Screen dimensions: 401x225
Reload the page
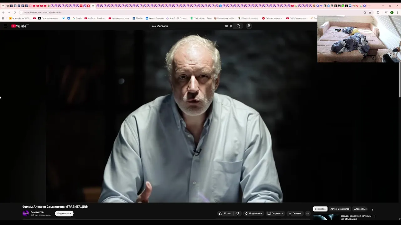15,12
